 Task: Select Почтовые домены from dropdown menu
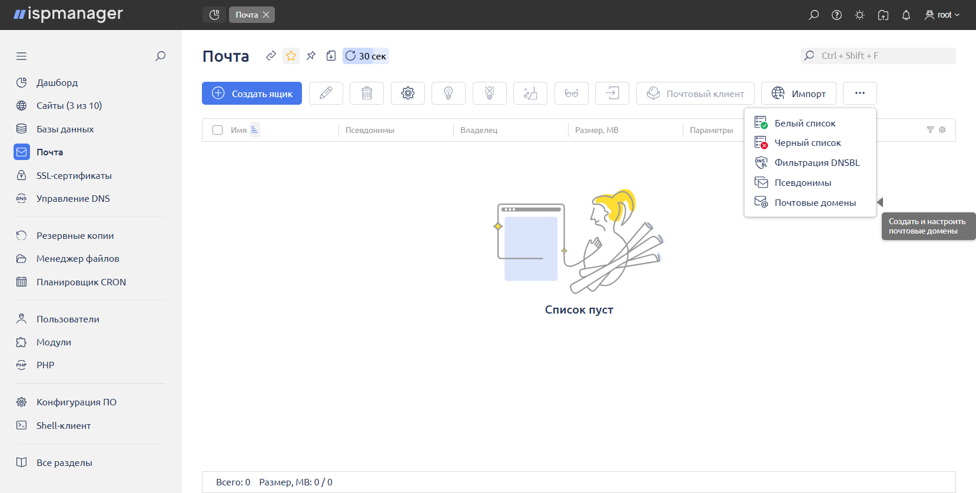pyautogui.click(x=815, y=202)
